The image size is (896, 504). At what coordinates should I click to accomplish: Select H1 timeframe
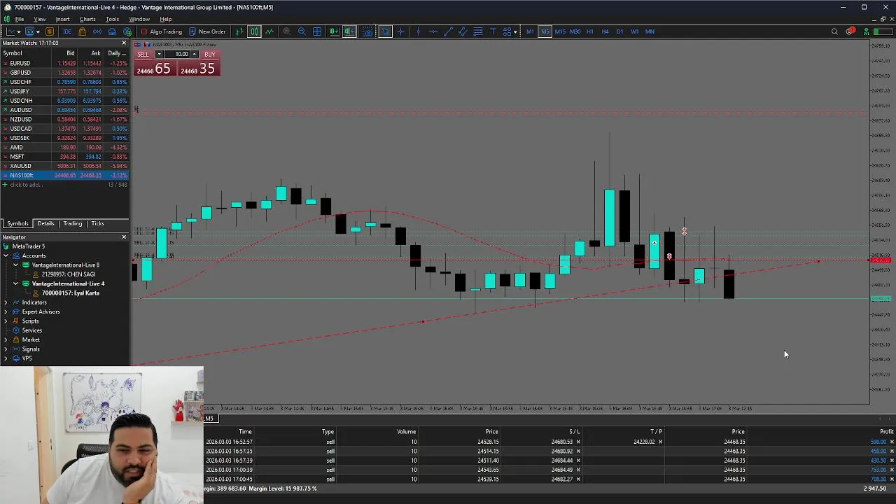[x=590, y=31]
